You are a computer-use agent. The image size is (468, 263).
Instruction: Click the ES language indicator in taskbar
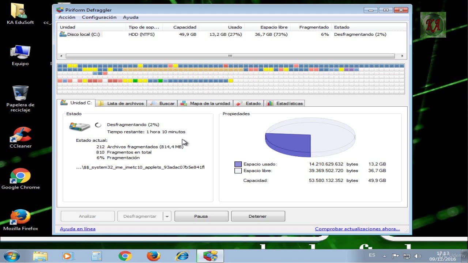[372, 255]
